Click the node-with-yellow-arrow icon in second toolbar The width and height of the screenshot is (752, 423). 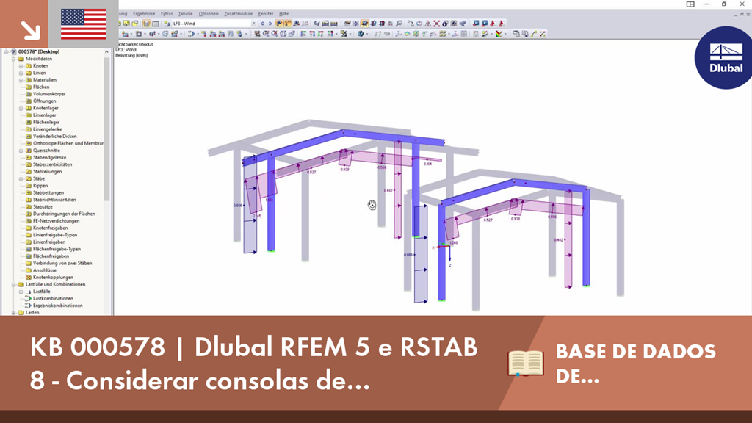(204, 34)
